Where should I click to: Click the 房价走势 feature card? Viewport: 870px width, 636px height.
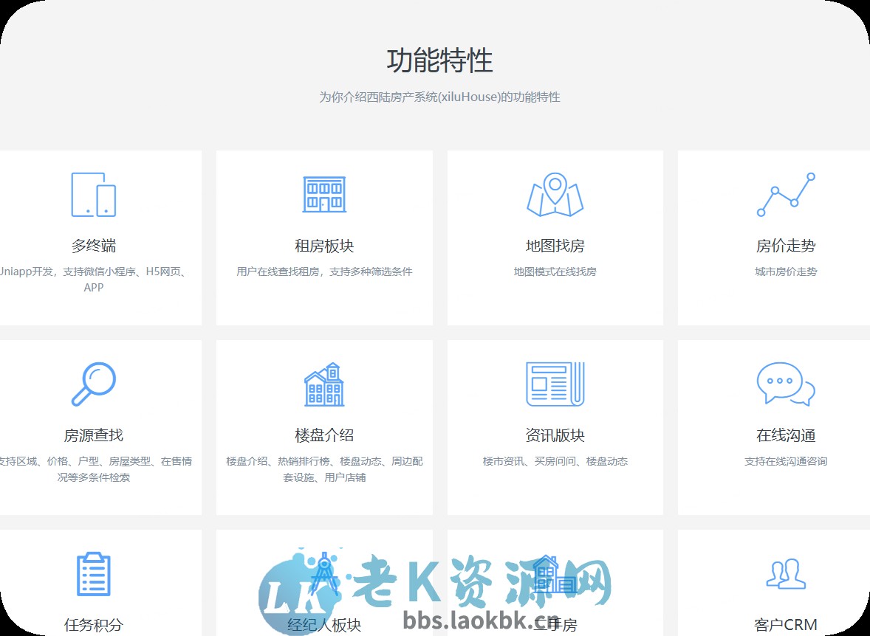point(786,236)
